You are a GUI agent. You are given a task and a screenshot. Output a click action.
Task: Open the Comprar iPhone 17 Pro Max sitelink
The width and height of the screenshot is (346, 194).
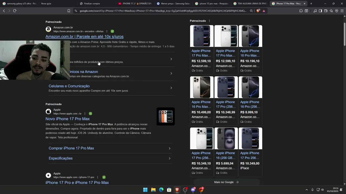click(71, 148)
